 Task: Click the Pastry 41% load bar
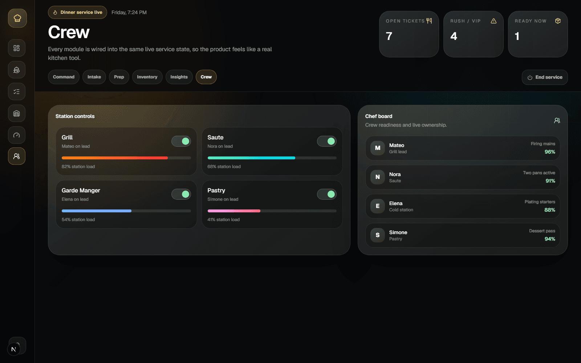click(272, 211)
